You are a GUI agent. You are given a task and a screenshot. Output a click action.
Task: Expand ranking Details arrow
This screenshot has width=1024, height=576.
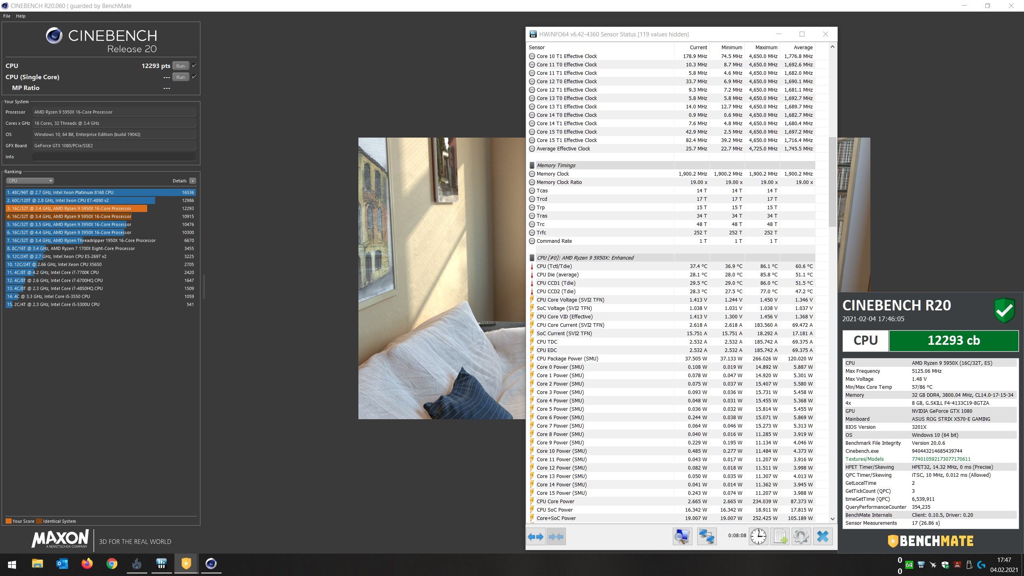(193, 181)
